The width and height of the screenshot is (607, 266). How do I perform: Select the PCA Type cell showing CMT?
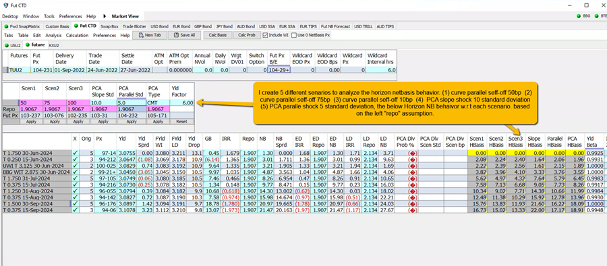(158, 102)
